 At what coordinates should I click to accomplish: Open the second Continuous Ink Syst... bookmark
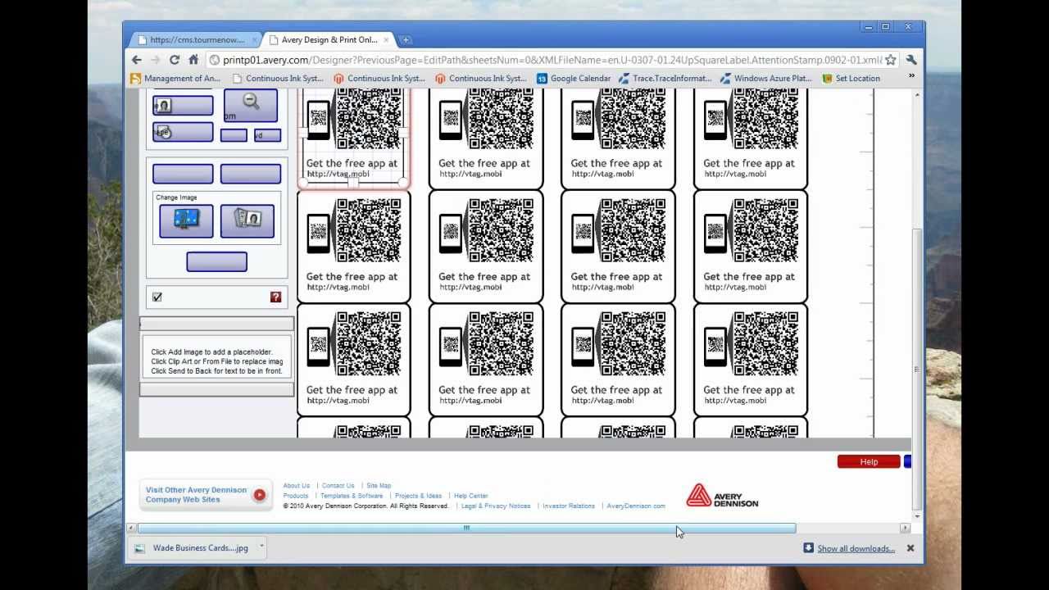(379, 79)
